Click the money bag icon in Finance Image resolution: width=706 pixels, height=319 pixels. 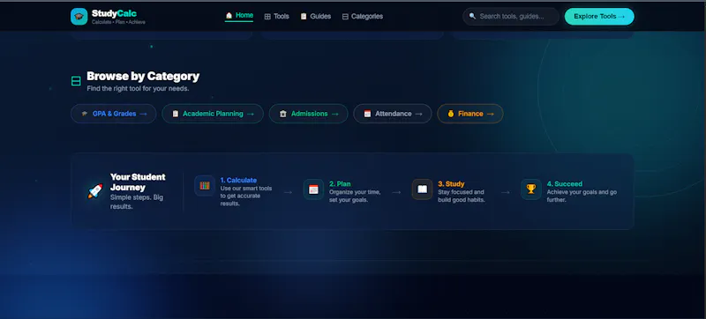451,114
